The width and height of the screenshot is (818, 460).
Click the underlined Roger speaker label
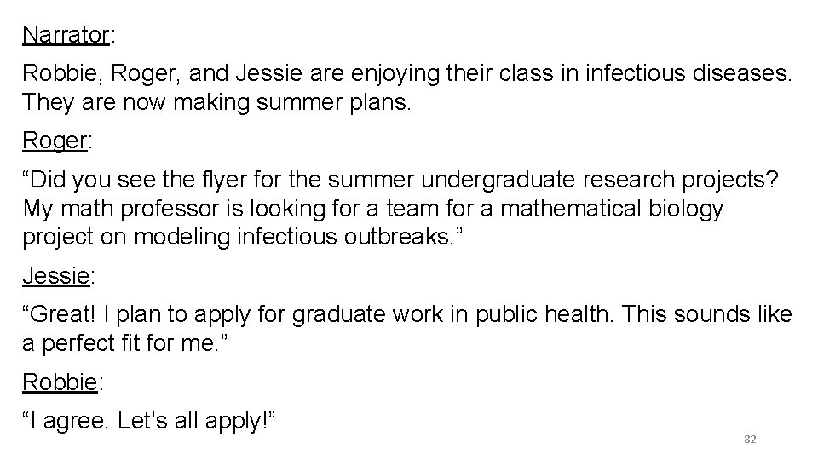55,141
